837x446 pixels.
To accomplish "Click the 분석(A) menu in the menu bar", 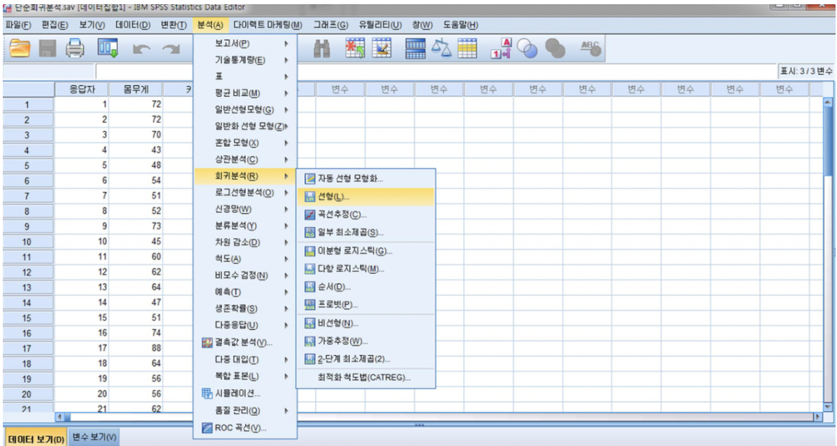I will [210, 25].
